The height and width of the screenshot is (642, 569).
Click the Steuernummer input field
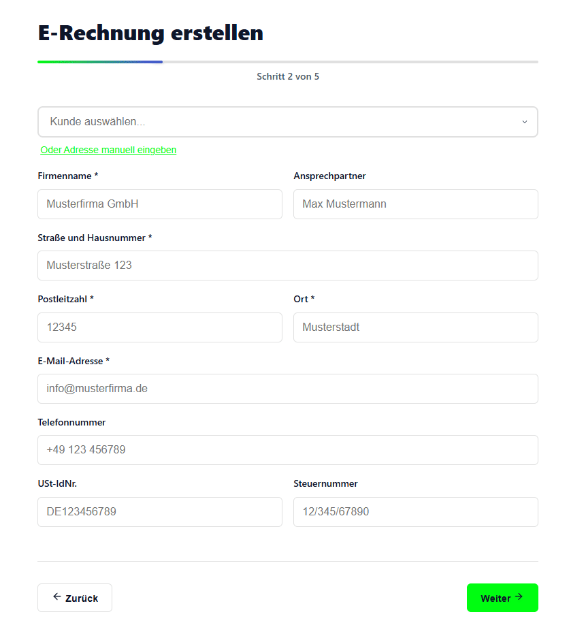coord(415,512)
